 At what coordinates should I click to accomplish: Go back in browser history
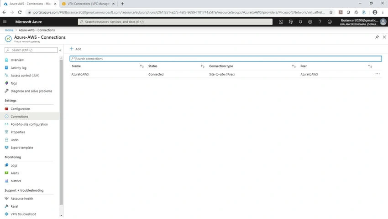(x=4, y=12)
